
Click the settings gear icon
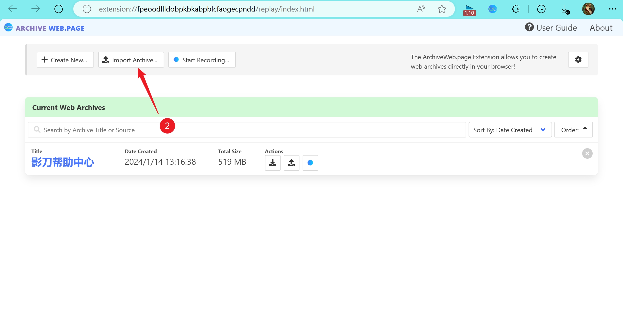click(x=578, y=60)
